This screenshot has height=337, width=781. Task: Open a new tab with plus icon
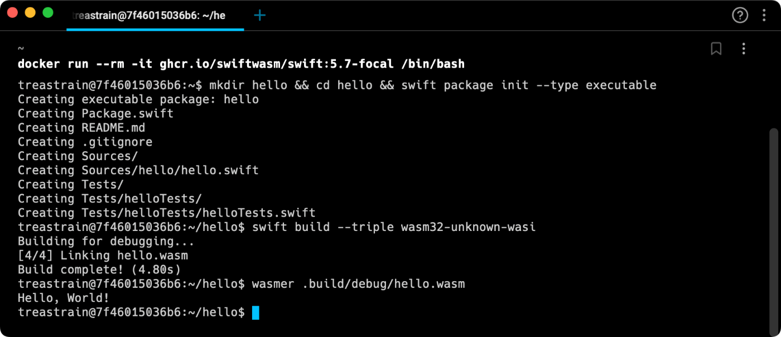coord(259,16)
